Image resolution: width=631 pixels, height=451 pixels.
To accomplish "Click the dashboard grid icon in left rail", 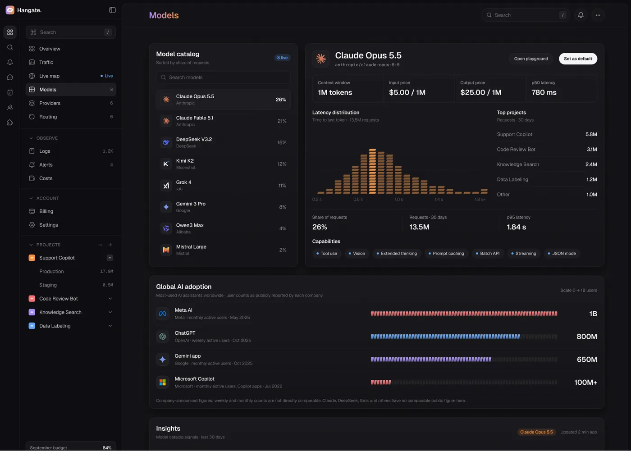I will click(10, 32).
